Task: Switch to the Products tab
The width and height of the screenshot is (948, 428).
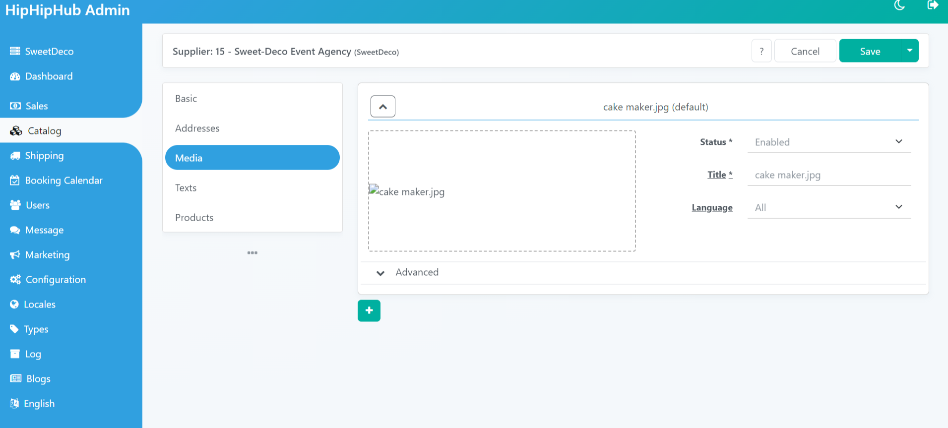Action: 253,217
